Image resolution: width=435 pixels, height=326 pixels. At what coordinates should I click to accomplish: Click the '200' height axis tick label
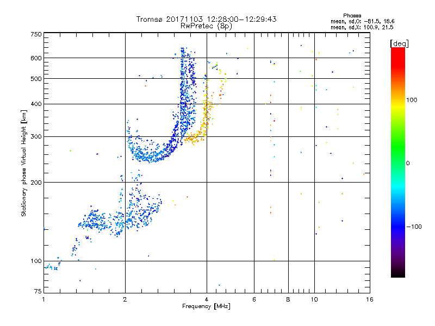click(36, 183)
